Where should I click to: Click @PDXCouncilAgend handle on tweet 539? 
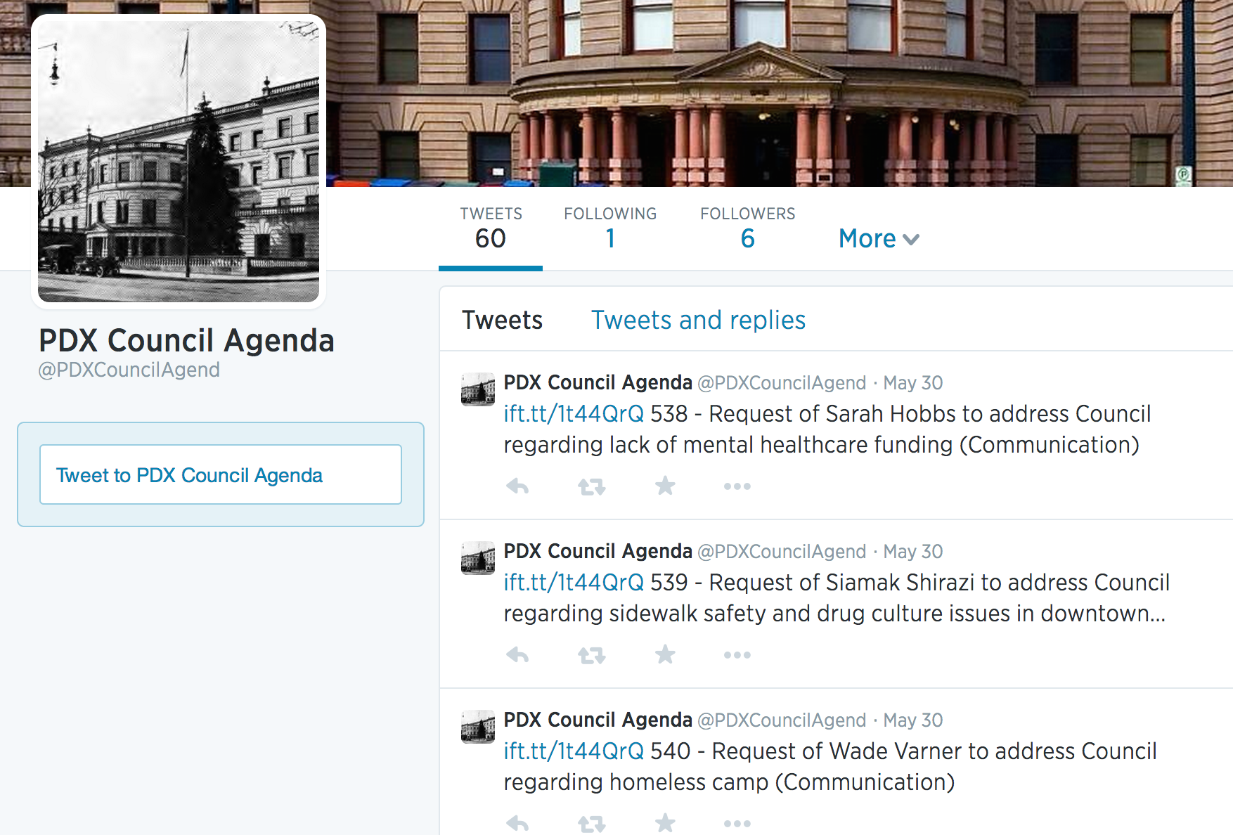(x=782, y=552)
